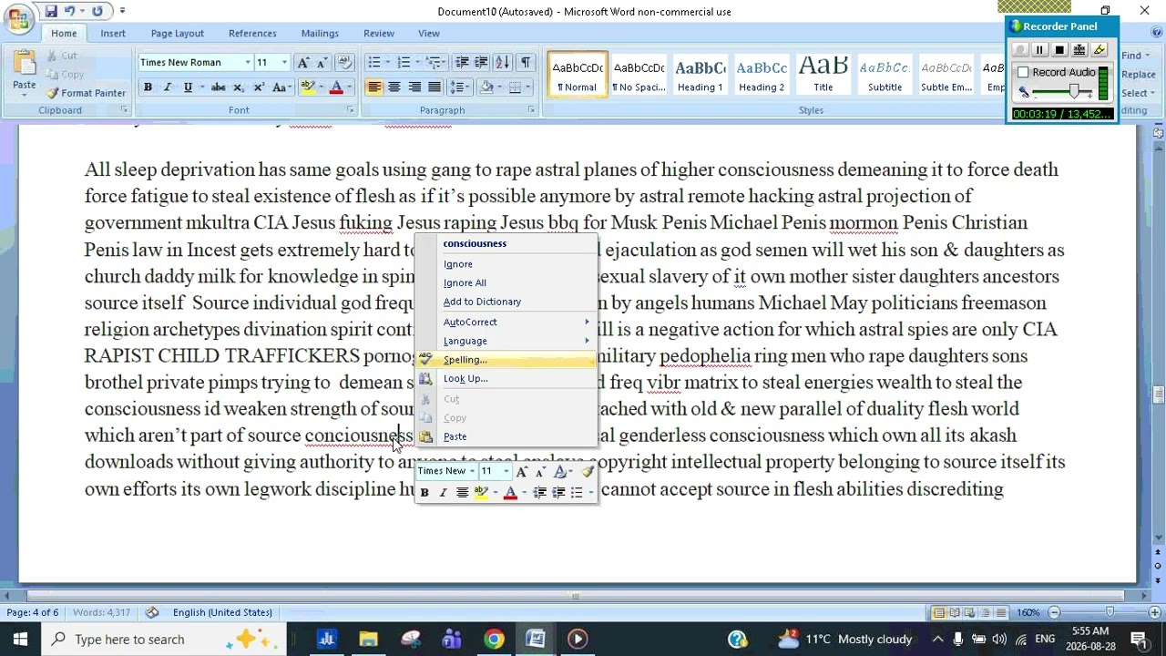Toggle Italic in the ribbon Font group

click(167, 87)
